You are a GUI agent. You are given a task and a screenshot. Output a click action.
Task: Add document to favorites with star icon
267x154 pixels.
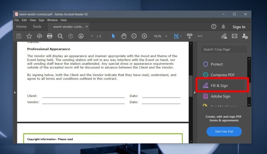29,36
